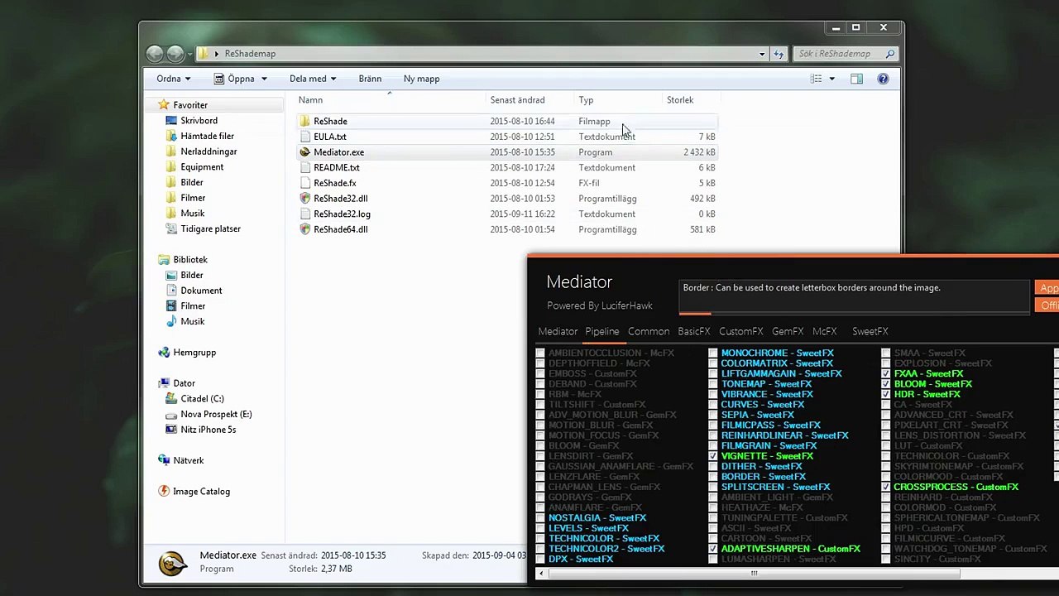Select the Mediator.exe file icon in list
The height and width of the screenshot is (596, 1059).
(x=304, y=152)
